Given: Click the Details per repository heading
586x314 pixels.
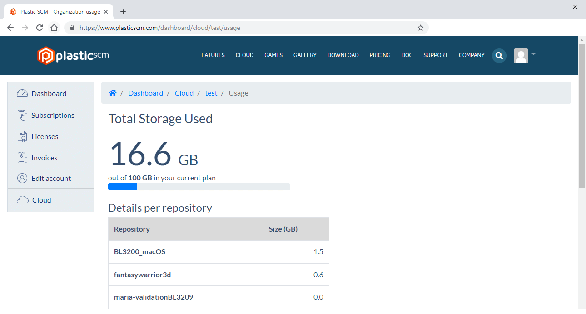Looking at the screenshot, I should point(160,208).
